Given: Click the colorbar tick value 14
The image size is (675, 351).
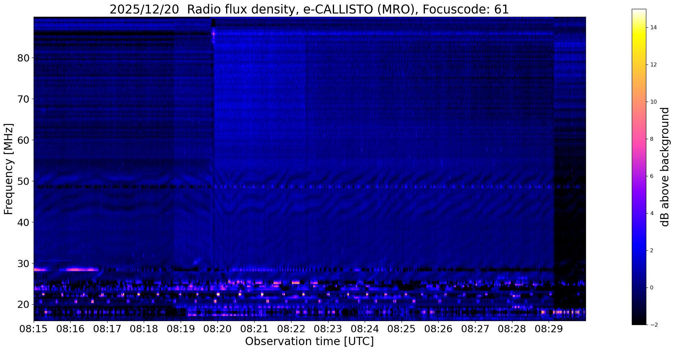Looking at the screenshot, I should pyautogui.click(x=653, y=28).
